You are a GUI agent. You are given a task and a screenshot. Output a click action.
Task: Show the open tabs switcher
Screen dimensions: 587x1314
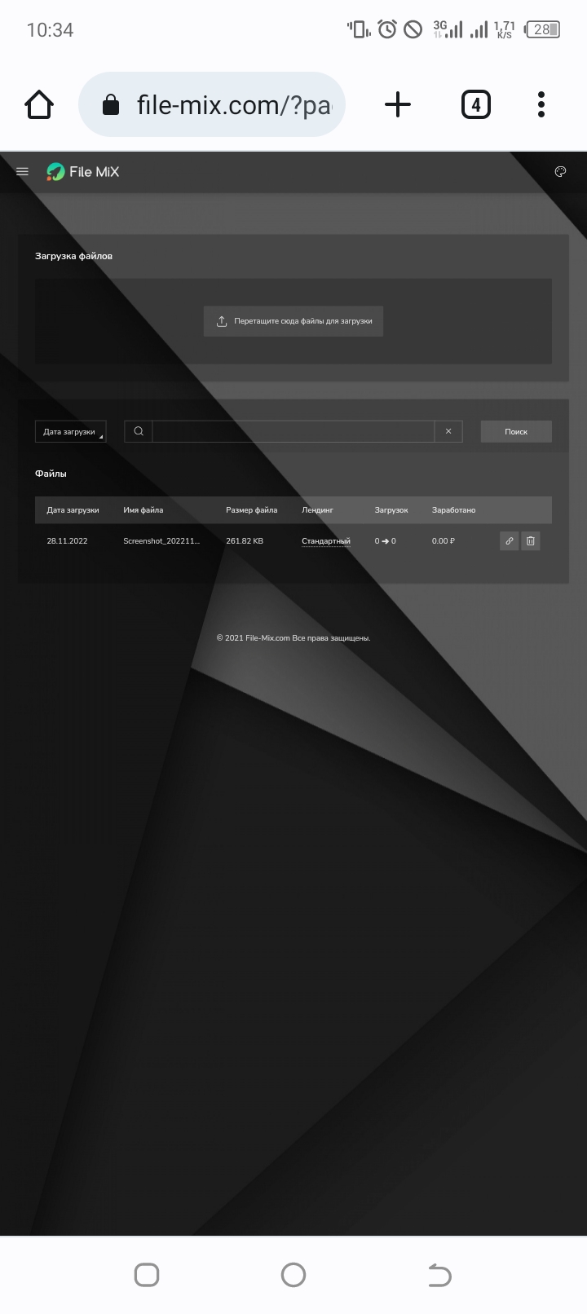pyautogui.click(x=475, y=104)
